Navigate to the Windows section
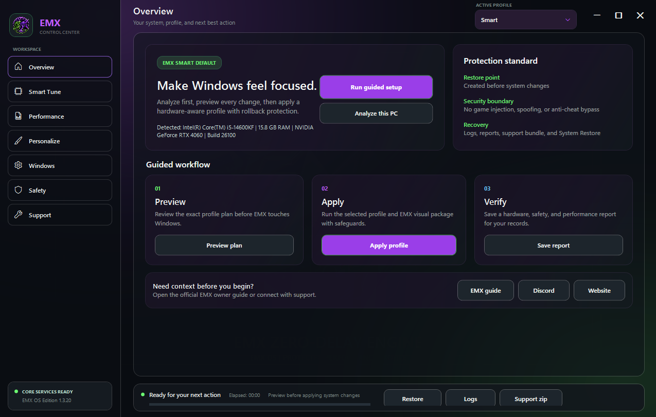This screenshot has height=417, width=656. (x=60, y=165)
